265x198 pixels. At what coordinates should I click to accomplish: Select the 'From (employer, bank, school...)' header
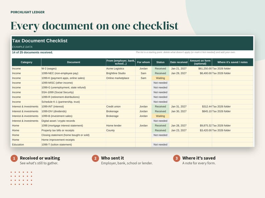tap(120, 62)
